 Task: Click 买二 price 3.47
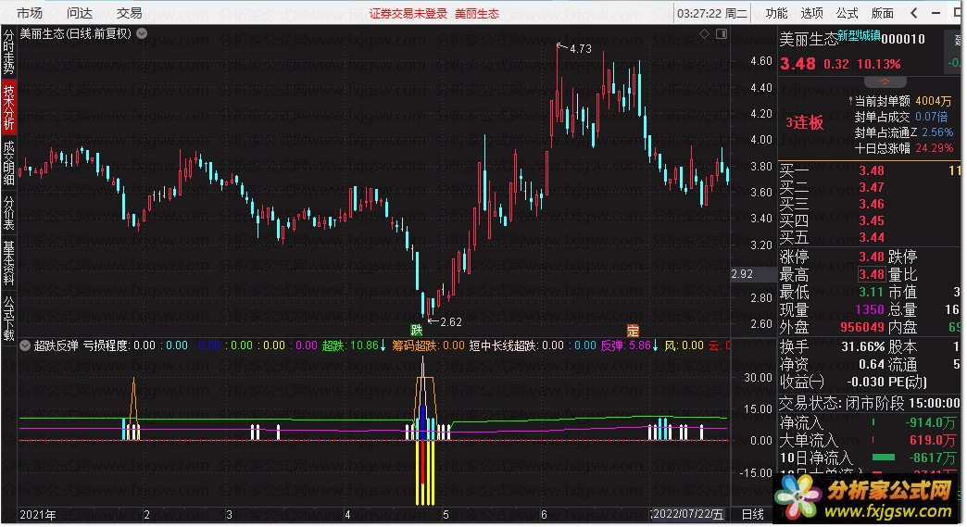(872, 187)
